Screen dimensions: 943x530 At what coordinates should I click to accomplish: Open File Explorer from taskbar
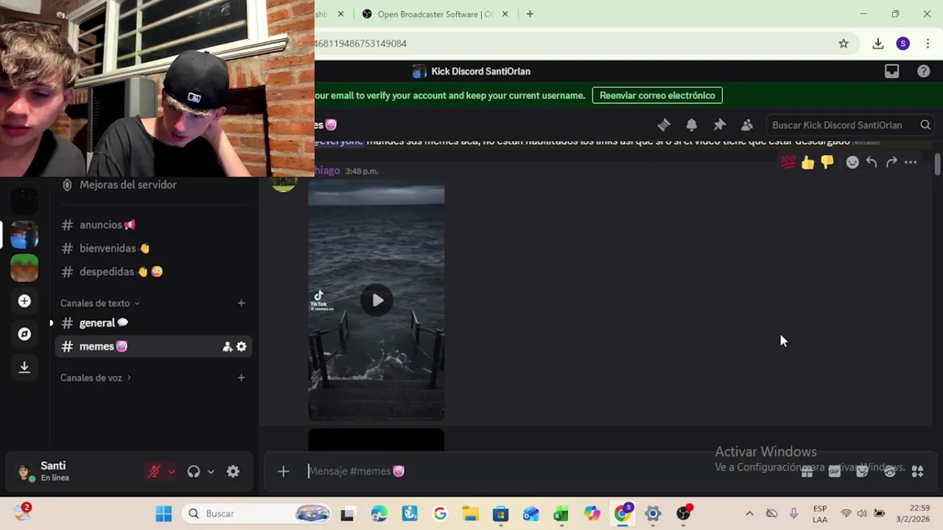click(470, 514)
